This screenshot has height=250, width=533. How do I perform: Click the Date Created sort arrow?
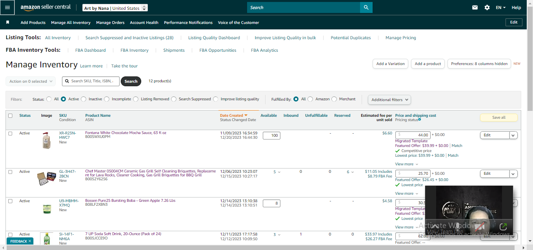(246, 116)
